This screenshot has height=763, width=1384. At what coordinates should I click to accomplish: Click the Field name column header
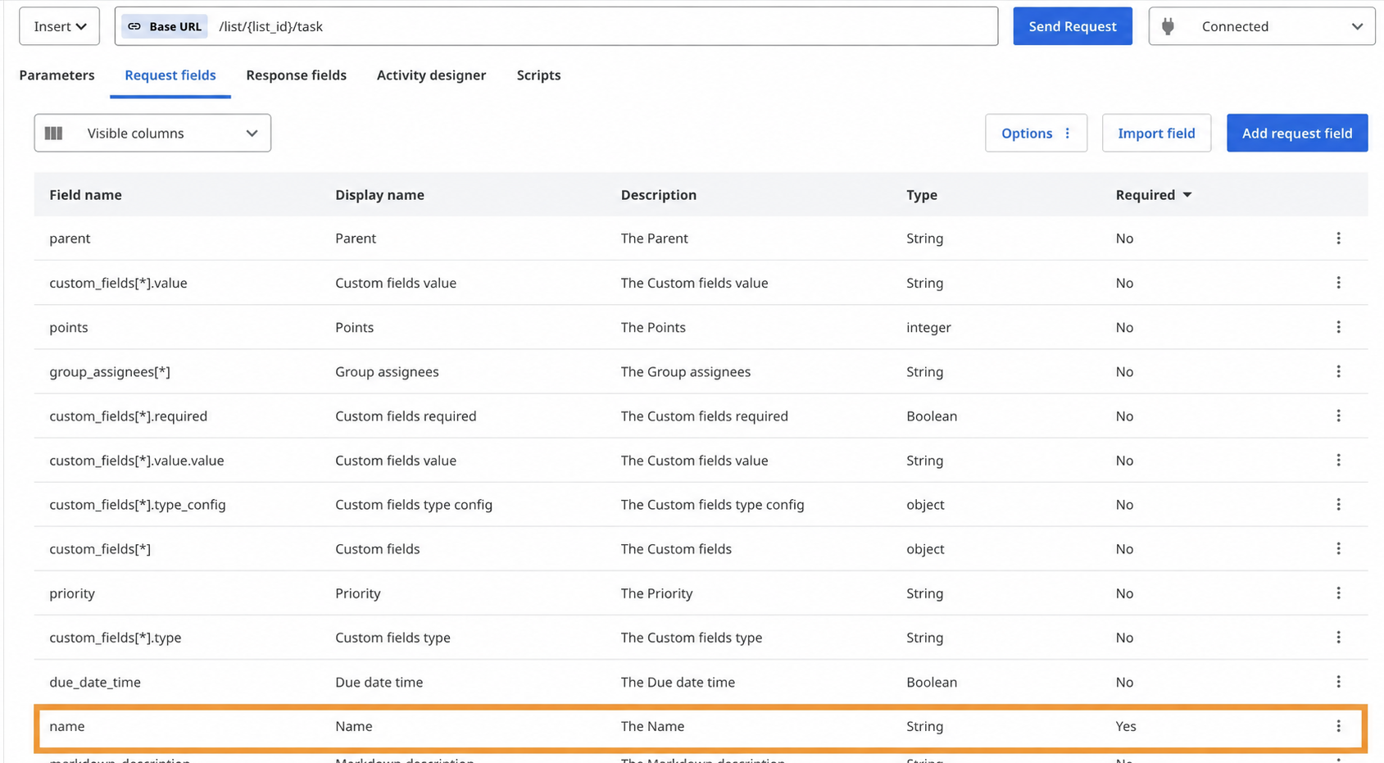(85, 194)
